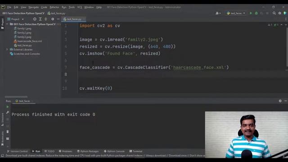This screenshot has height=162, width=288.
Task: Hide the Project panel with minus icon
Action: click(x=58, y=19)
